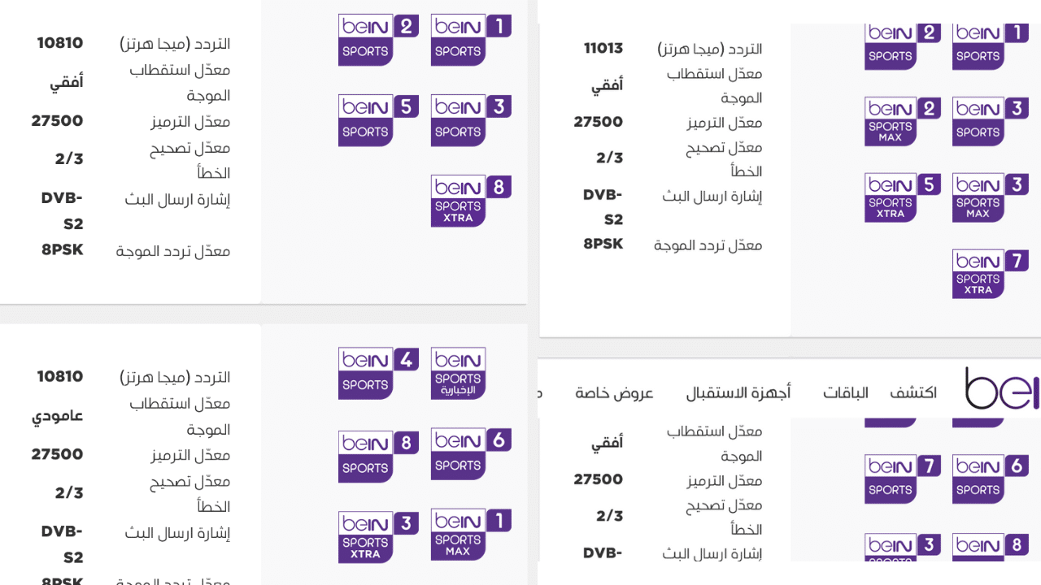The height and width of the screenshot is (585, 1041).
Task: Open the plain beIN Sports 7 logo
Action: [x=902, y=479]
